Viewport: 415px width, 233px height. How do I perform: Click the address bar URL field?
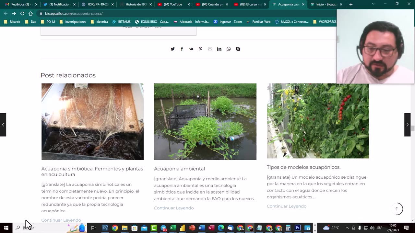click(186, 14)
